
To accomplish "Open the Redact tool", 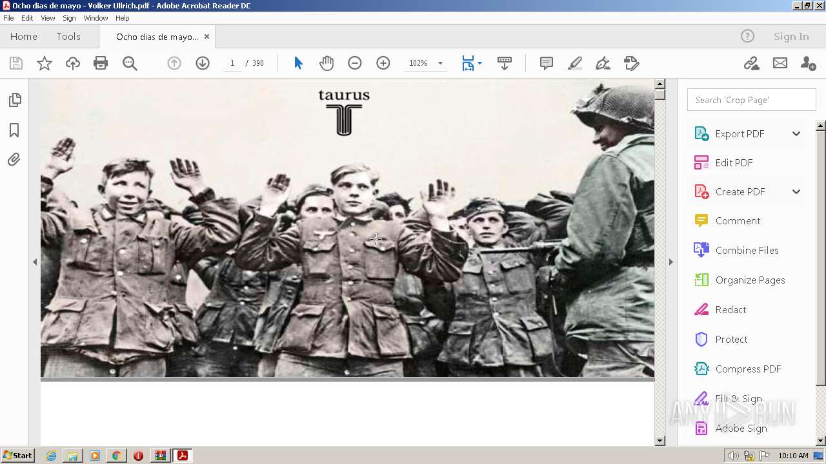I will click(730, 309).
